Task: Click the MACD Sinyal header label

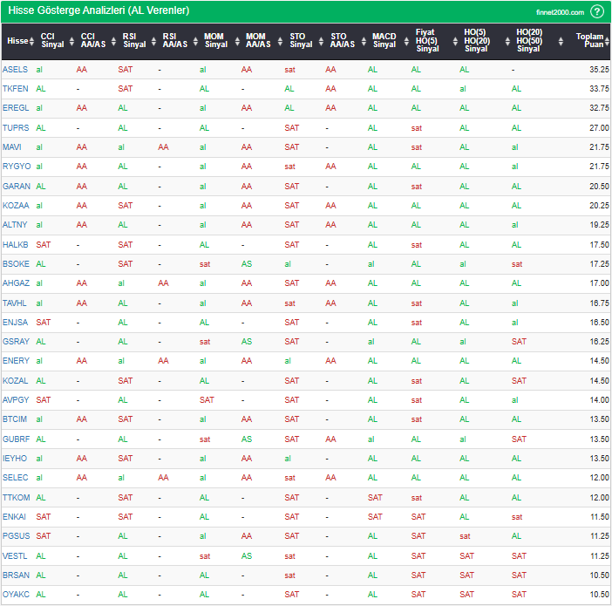Action: (384, 41)
